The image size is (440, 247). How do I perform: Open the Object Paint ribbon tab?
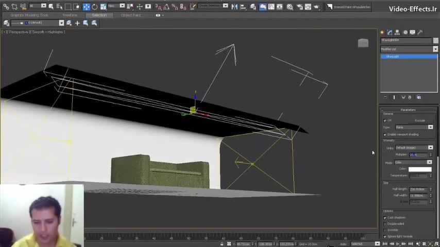coord(130,15)
